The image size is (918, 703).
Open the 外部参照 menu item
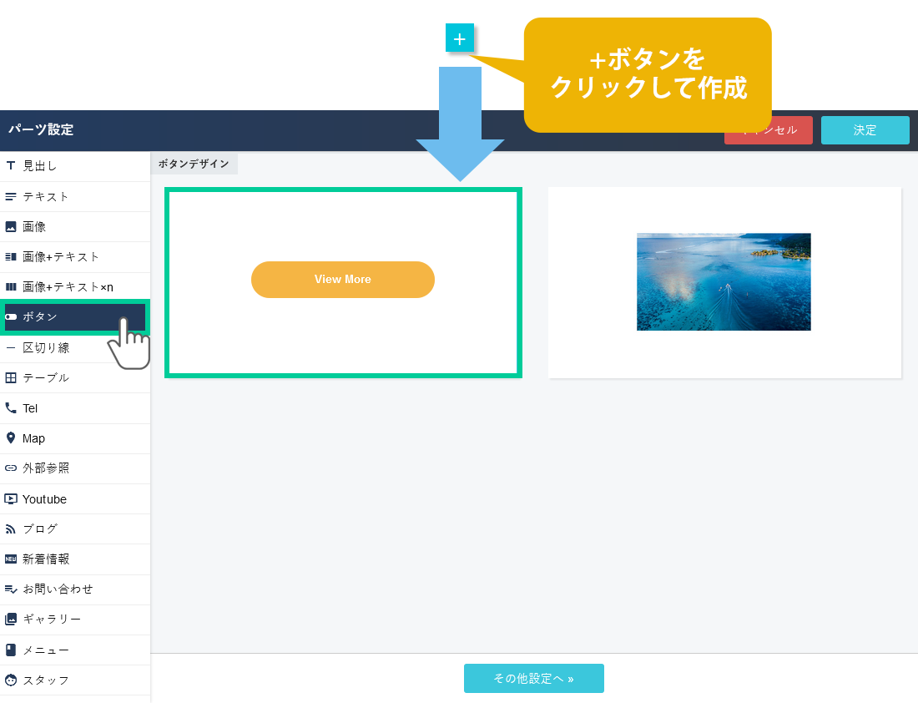click(46, 468)
